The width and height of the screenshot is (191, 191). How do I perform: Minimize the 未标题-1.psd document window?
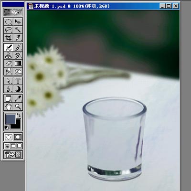point(162,6)
